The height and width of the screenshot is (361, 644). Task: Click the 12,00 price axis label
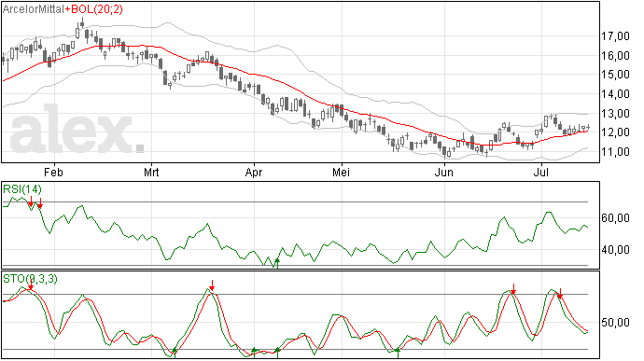(x=615, y=132)
